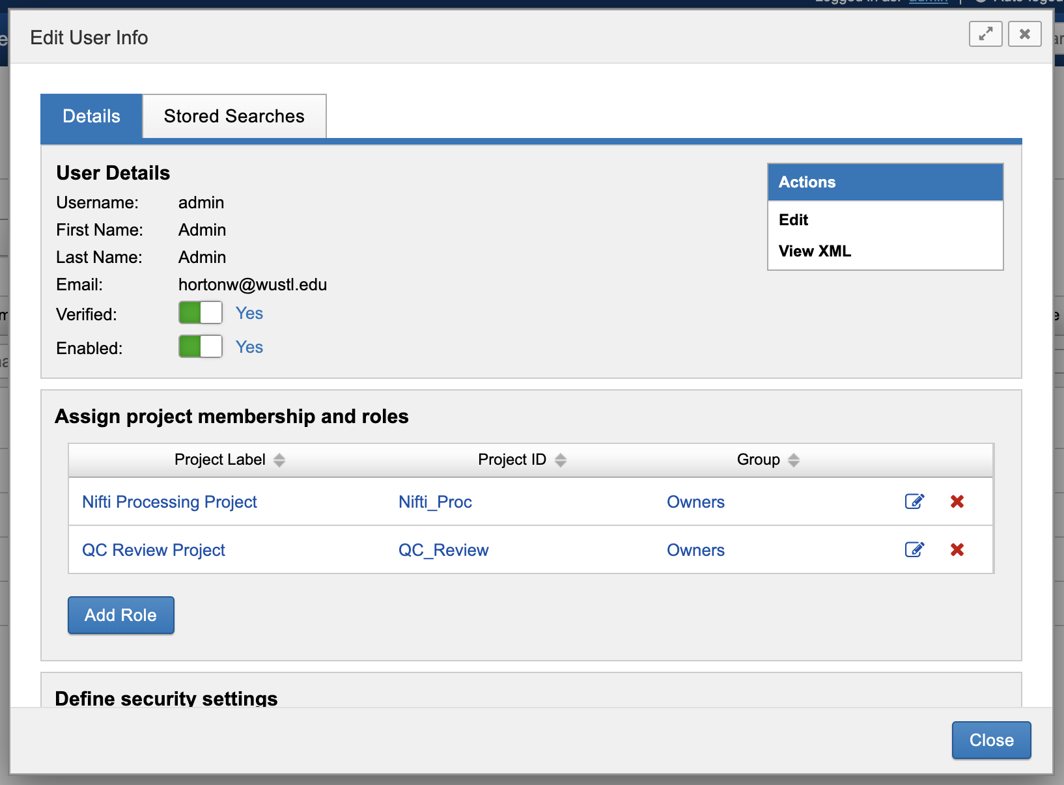Open the QC_Review project ID link
Screen dimensions: 1064x785
pos(443,550)
